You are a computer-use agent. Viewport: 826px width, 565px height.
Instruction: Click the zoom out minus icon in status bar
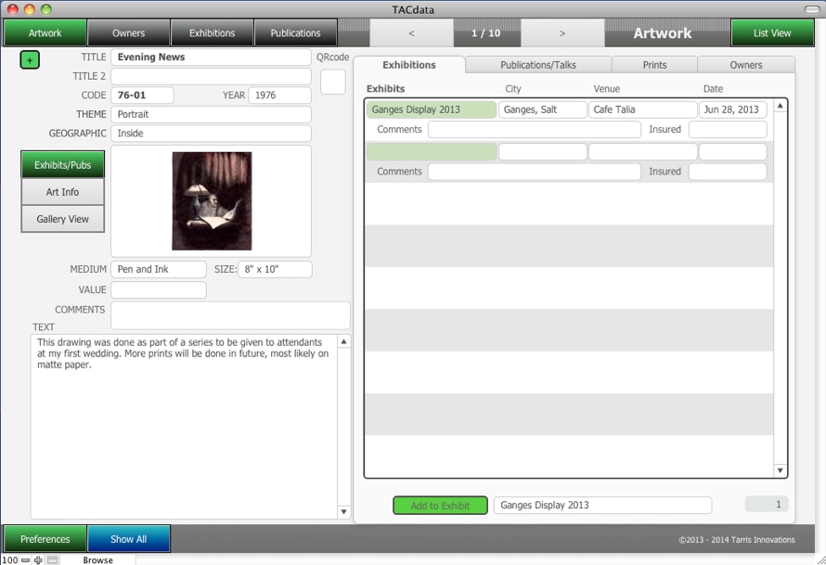(25, 559)
